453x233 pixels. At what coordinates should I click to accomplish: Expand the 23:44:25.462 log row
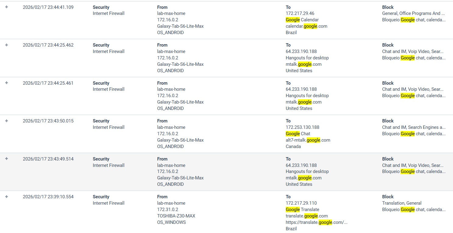click(x=6, y=45)
